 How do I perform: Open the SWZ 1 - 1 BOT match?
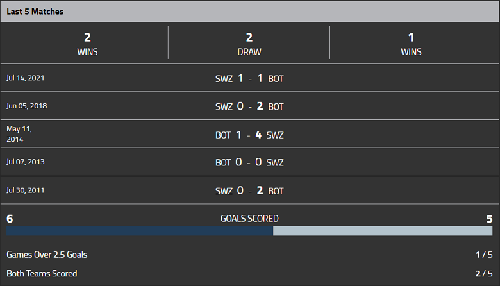pos(249,78)
